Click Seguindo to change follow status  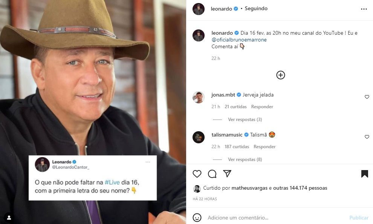pos(255,8)
